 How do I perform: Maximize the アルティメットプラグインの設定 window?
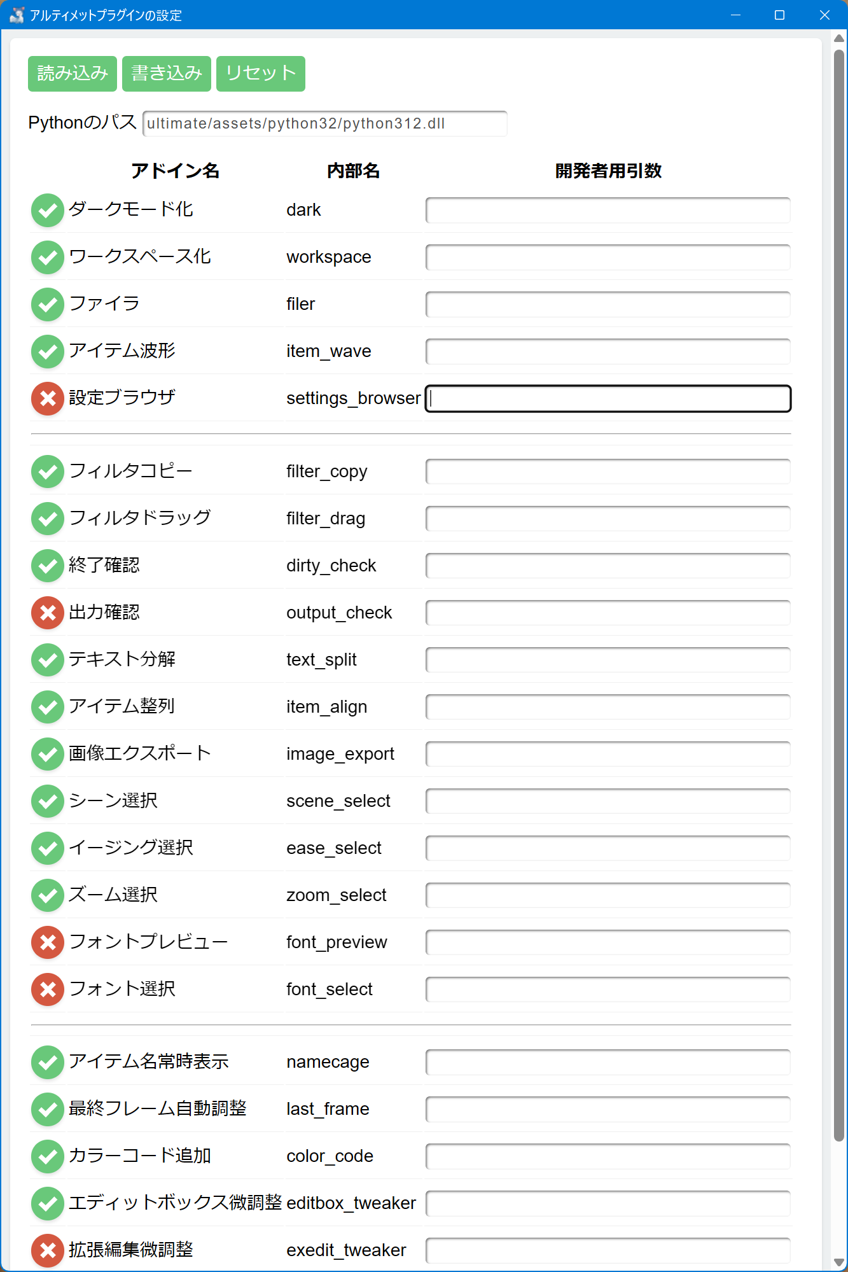pyautogui.click(x=779, y=15)
